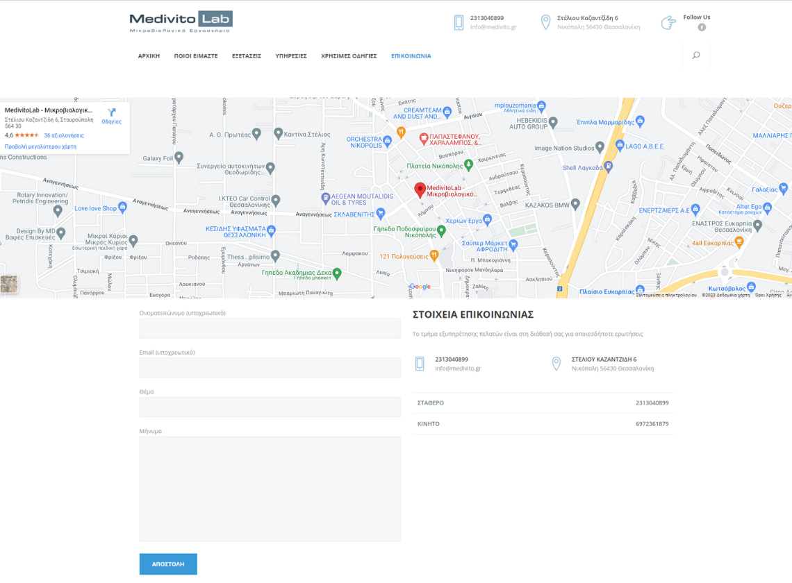Click the header phone icon
792x583 pixels.
click(459, 23)
